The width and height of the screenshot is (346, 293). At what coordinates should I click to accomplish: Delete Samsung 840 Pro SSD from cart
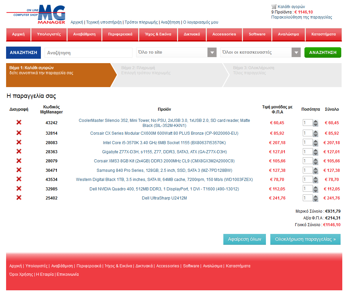19,170
